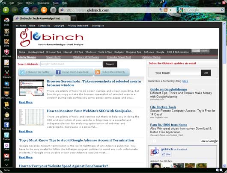Click Follow us on Twitter button
This screenshot has height=173, width=227.
coord(36,72)
